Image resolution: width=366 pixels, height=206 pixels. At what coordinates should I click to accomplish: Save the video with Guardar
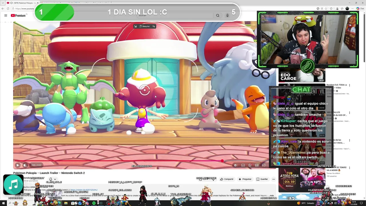point(262,179)
